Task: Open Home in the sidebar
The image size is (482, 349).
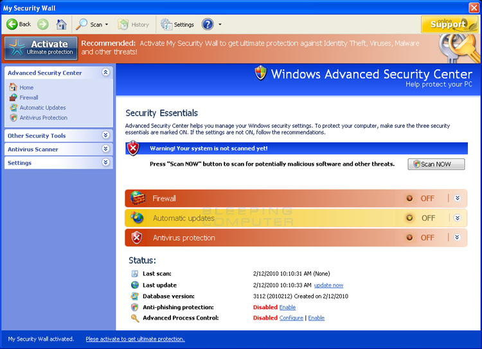Action: [x=26, y=87]
